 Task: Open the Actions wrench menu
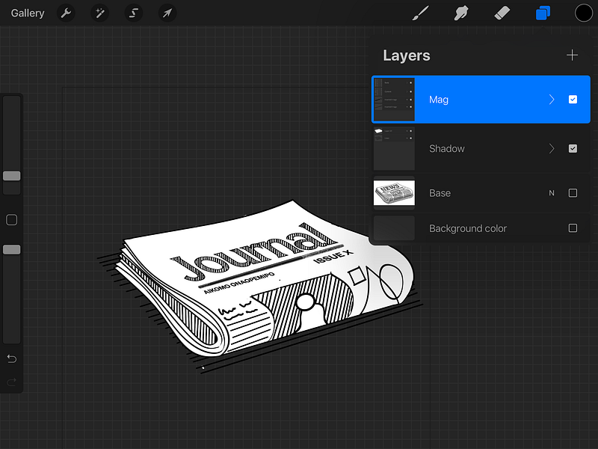[66, 13]
